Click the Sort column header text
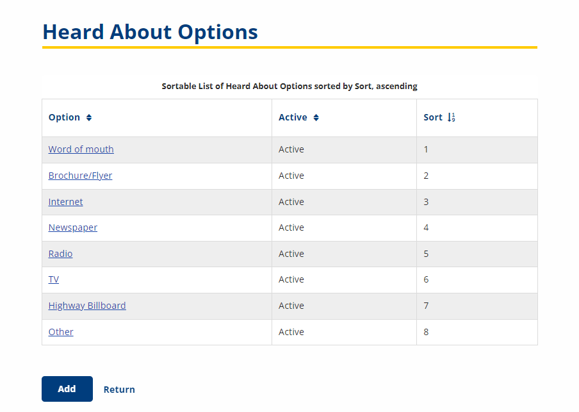 point(432,118)
